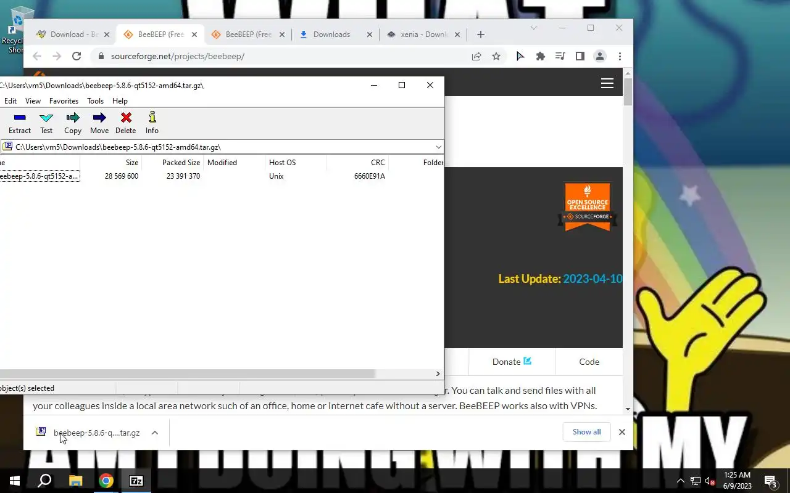Open the Help menu in 7-Zip
This screenshot has width=790, height=493.
pyautogui.click(x=120, y=101)
